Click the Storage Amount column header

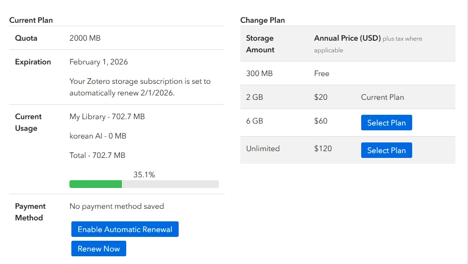pyautogui.click(x=260, y=44)
